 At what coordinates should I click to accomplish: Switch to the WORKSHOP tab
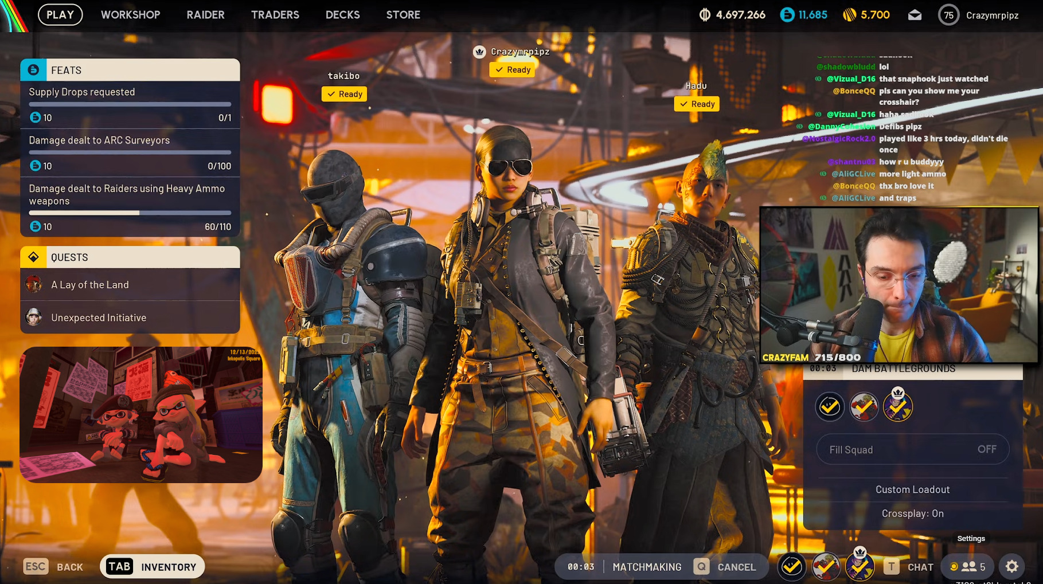pyautogui.click(x=131, y=15)
